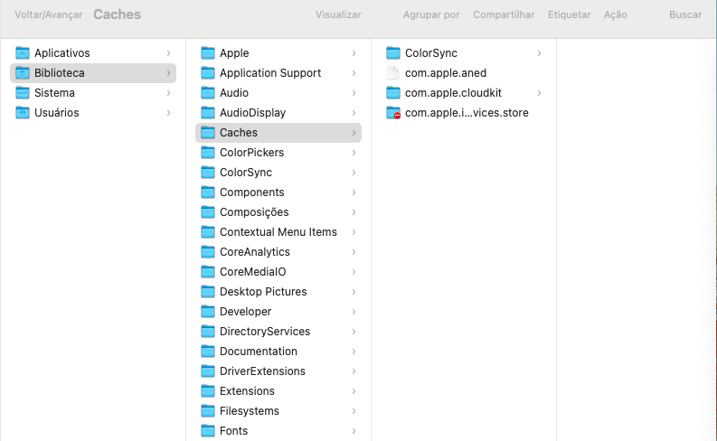Click Buscar in the toolbar

pyautogui.click(x=685, y=14)
